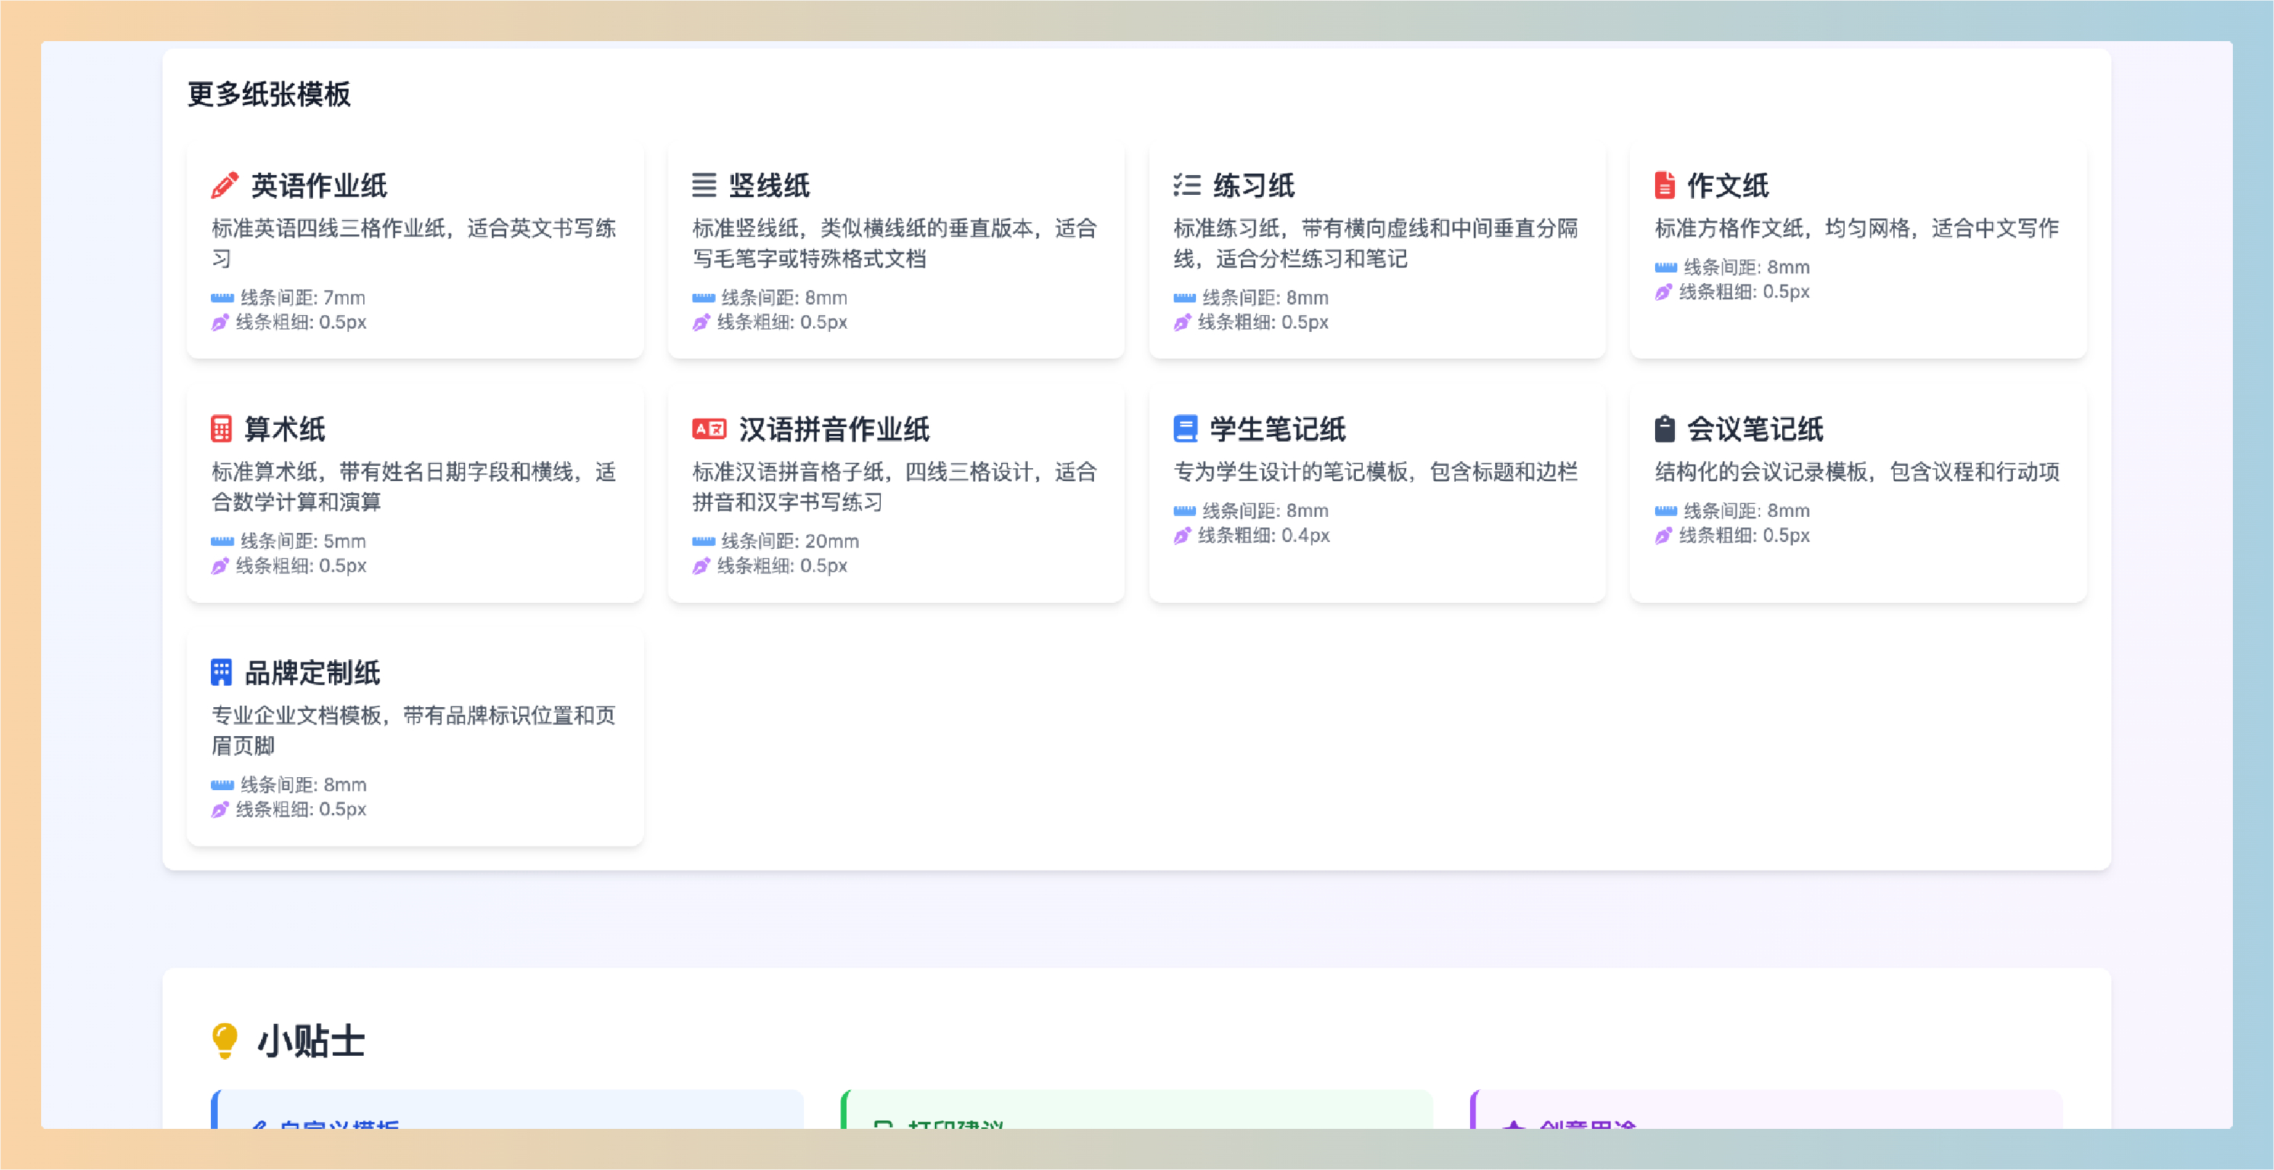The width and height of the screenshot is (2274, 1170).
Task: Select the 汉语拼音作业纸 template title
Action: tap(834, 429)
